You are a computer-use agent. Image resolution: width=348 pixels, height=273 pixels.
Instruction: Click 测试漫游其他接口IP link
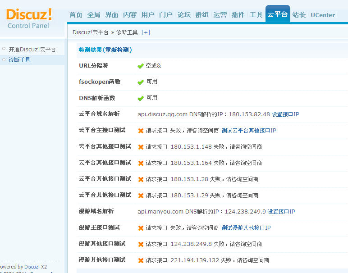[x=246, y=228]
